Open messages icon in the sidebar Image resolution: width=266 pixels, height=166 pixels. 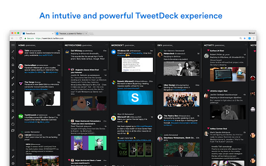(x=13, y=131)
